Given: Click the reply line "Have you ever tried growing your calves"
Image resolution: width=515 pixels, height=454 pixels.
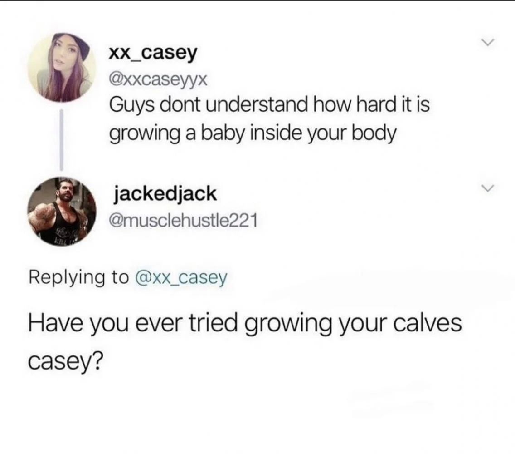Looking at the screenshot, I should (x=245, y=324).
